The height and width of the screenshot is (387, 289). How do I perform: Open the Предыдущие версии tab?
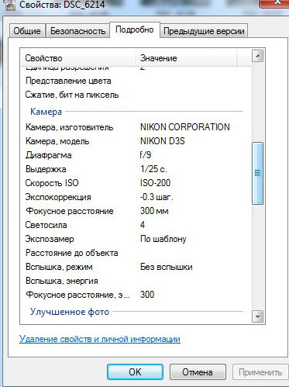click(204, 31)
